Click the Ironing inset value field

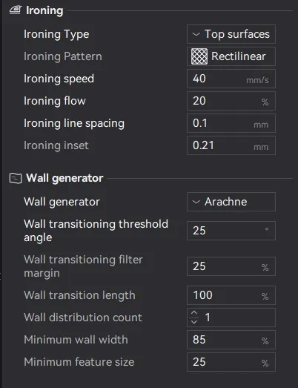coord(231,145)
